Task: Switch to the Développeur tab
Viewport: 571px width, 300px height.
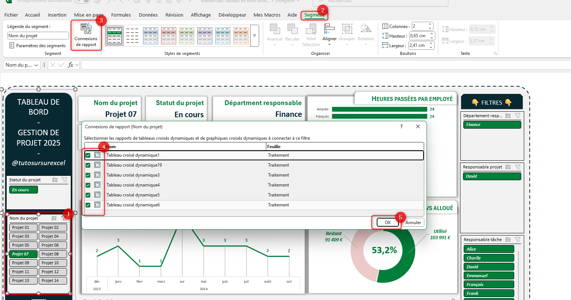Action: click(232, 15)
